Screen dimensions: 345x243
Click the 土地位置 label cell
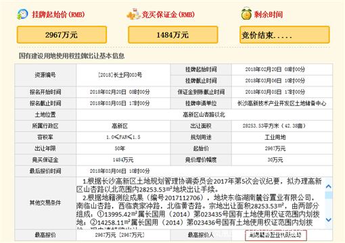tap(45, 115)
